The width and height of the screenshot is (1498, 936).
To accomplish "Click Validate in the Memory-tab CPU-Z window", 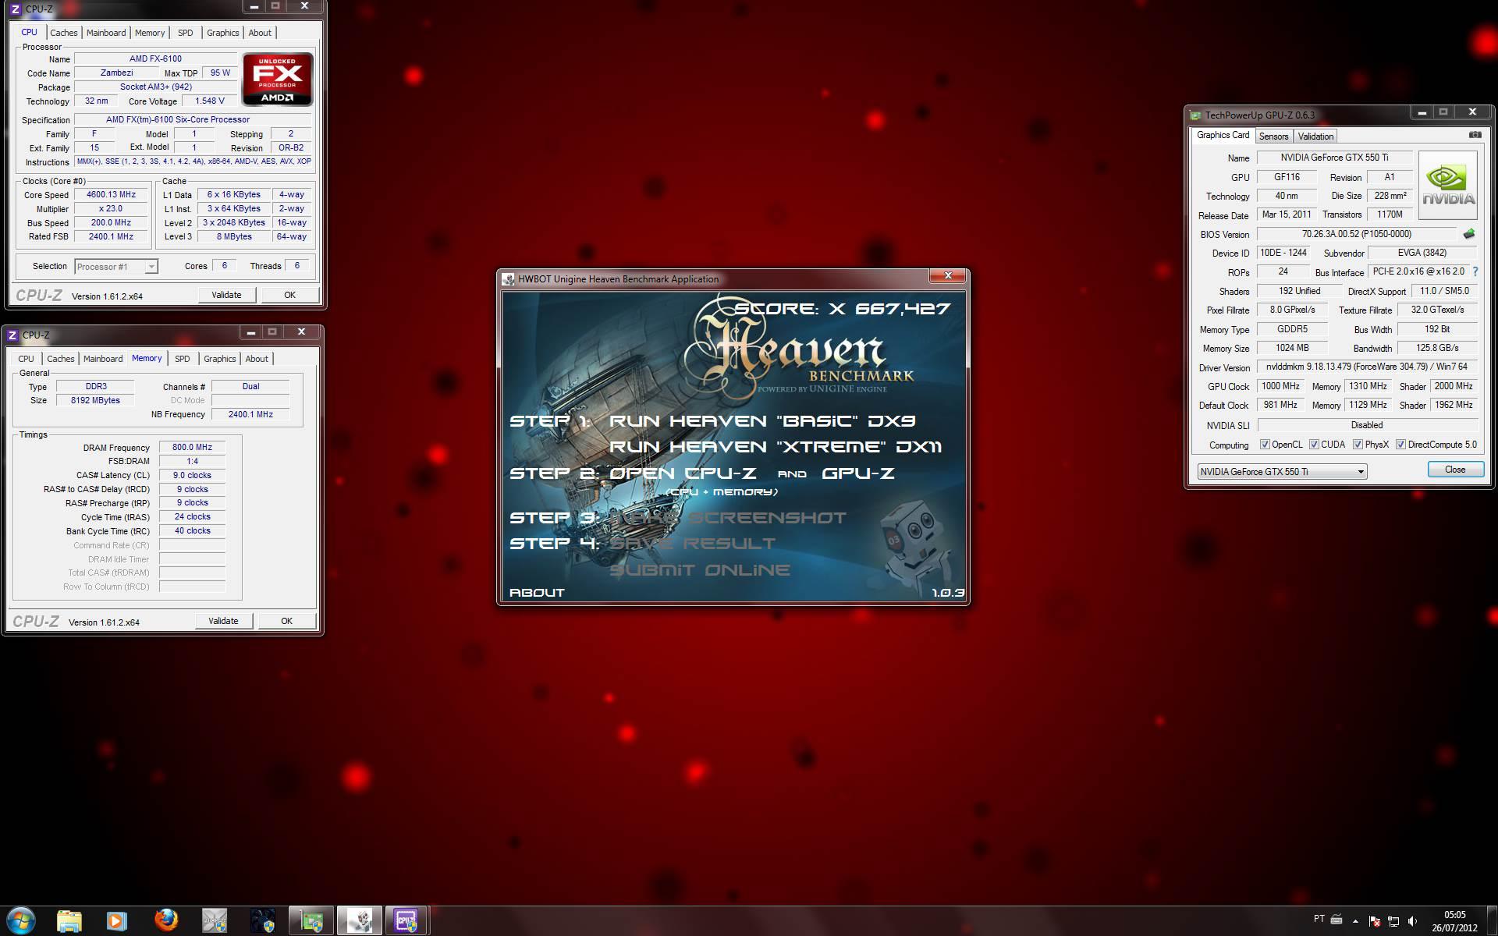I will pos(223,621).
